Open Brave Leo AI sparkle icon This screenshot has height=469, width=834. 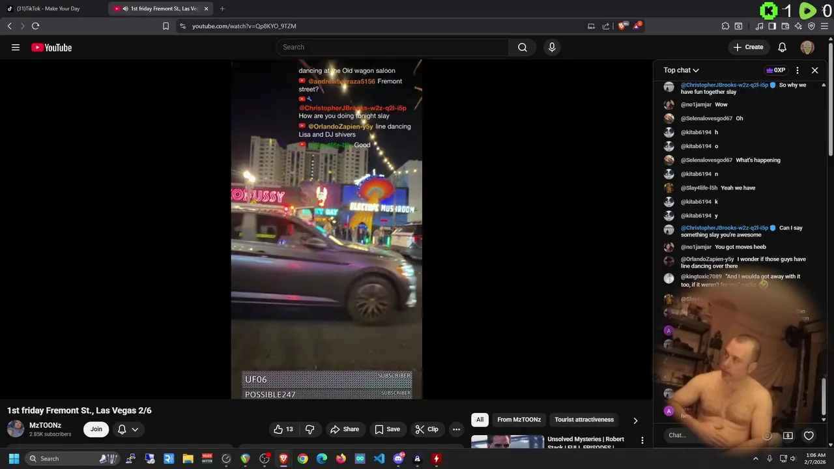[x=798, y=26]
